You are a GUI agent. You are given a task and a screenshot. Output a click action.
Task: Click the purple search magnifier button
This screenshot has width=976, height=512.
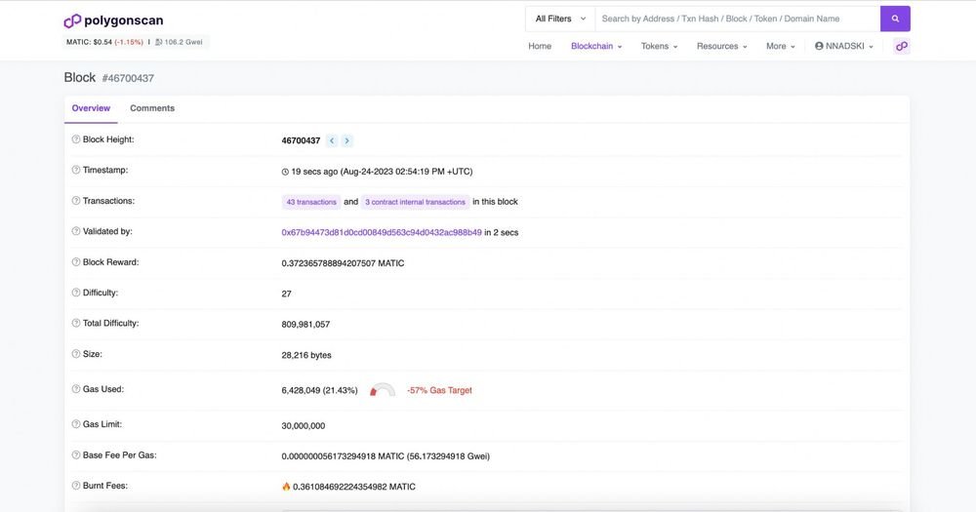coord(895,19)
